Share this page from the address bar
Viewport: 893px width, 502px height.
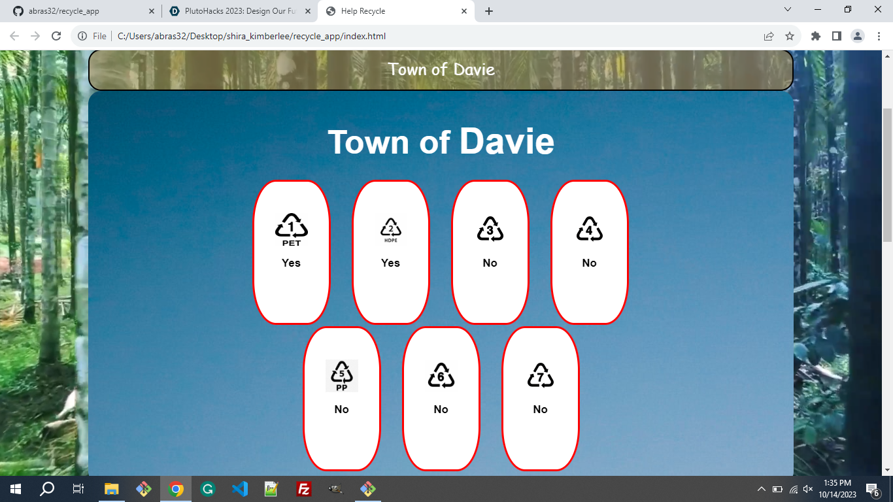pos(769,36)
